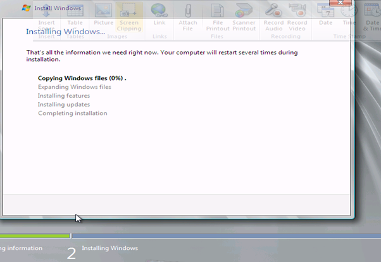381x262 pixels.
Task: Click the 'Installing Windows...' heading
Action: point(66,32)
